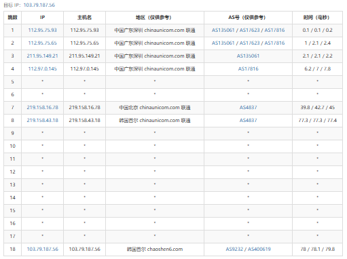Select the IP column header
347x259 pixels.
[x=42, y=18]
